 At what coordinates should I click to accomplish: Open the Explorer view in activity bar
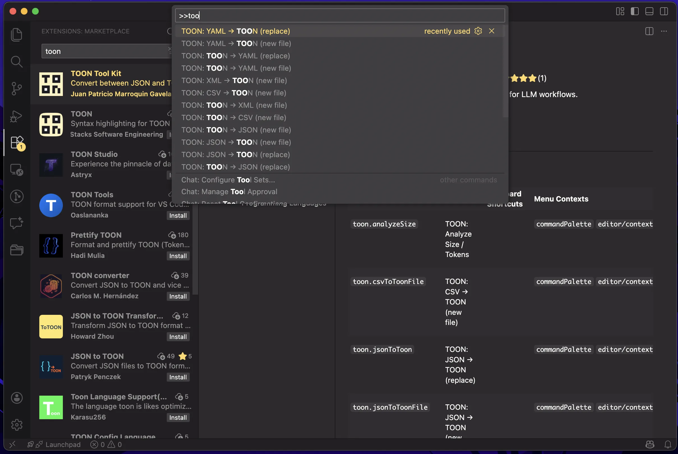tap(17, 35)
